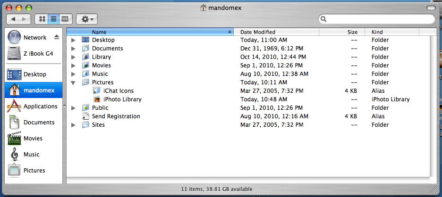Screen dimensions: 442x197
Task: Select the Library folder icon
Action: [x=85, y=57]
